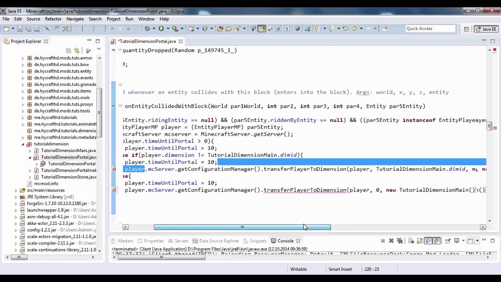This screenshot has height=282, width=501.
Task: Open the Run configurations dropdown arrow
Action: (168, 29)
